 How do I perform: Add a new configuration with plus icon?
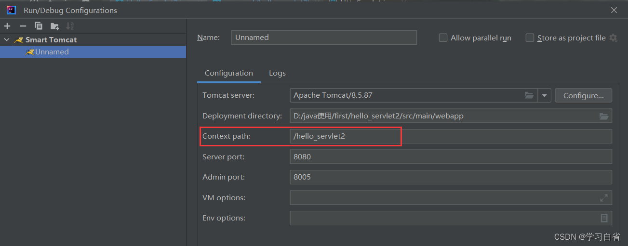(x=7, y=26)
